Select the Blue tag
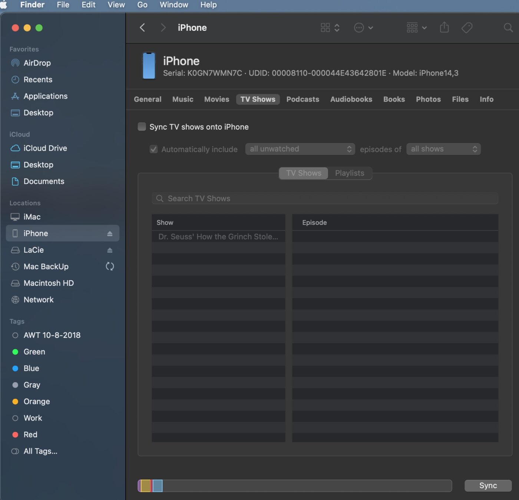519x500 pixels. pos(31,368)
